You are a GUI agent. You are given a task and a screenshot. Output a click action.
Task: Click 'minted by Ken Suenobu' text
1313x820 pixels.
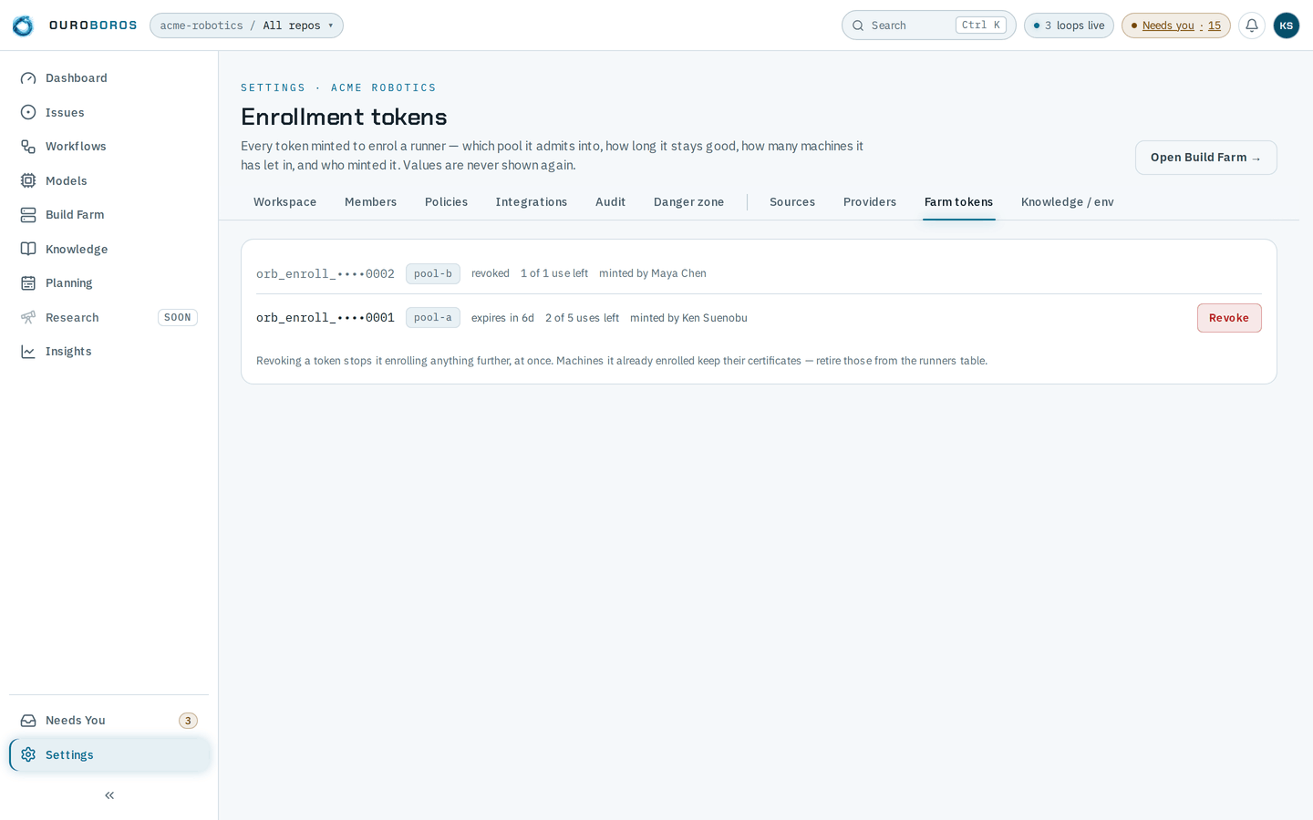(x=688, y=318)
